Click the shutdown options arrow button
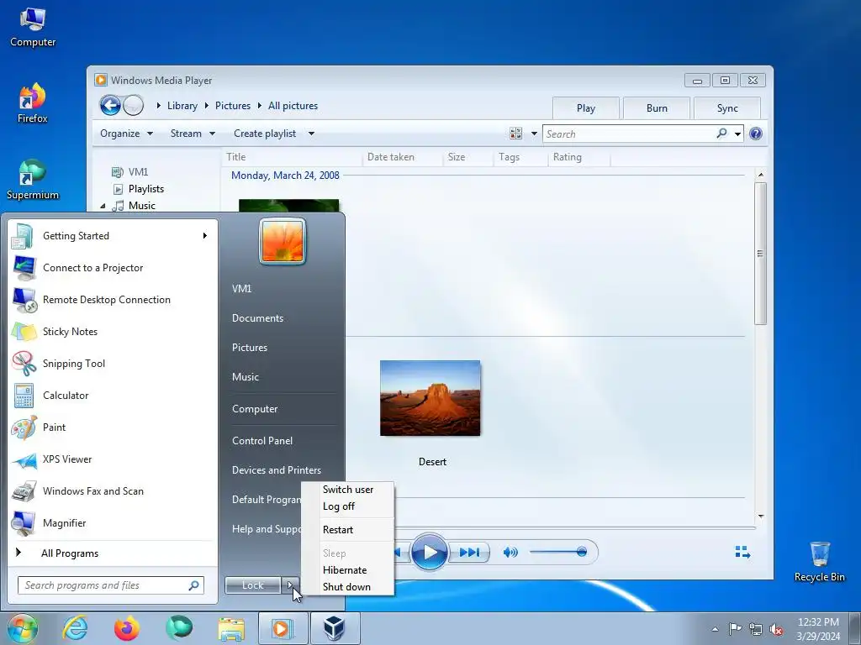The image size is (861, 645). pyautogui.click(x=290, y=585)
